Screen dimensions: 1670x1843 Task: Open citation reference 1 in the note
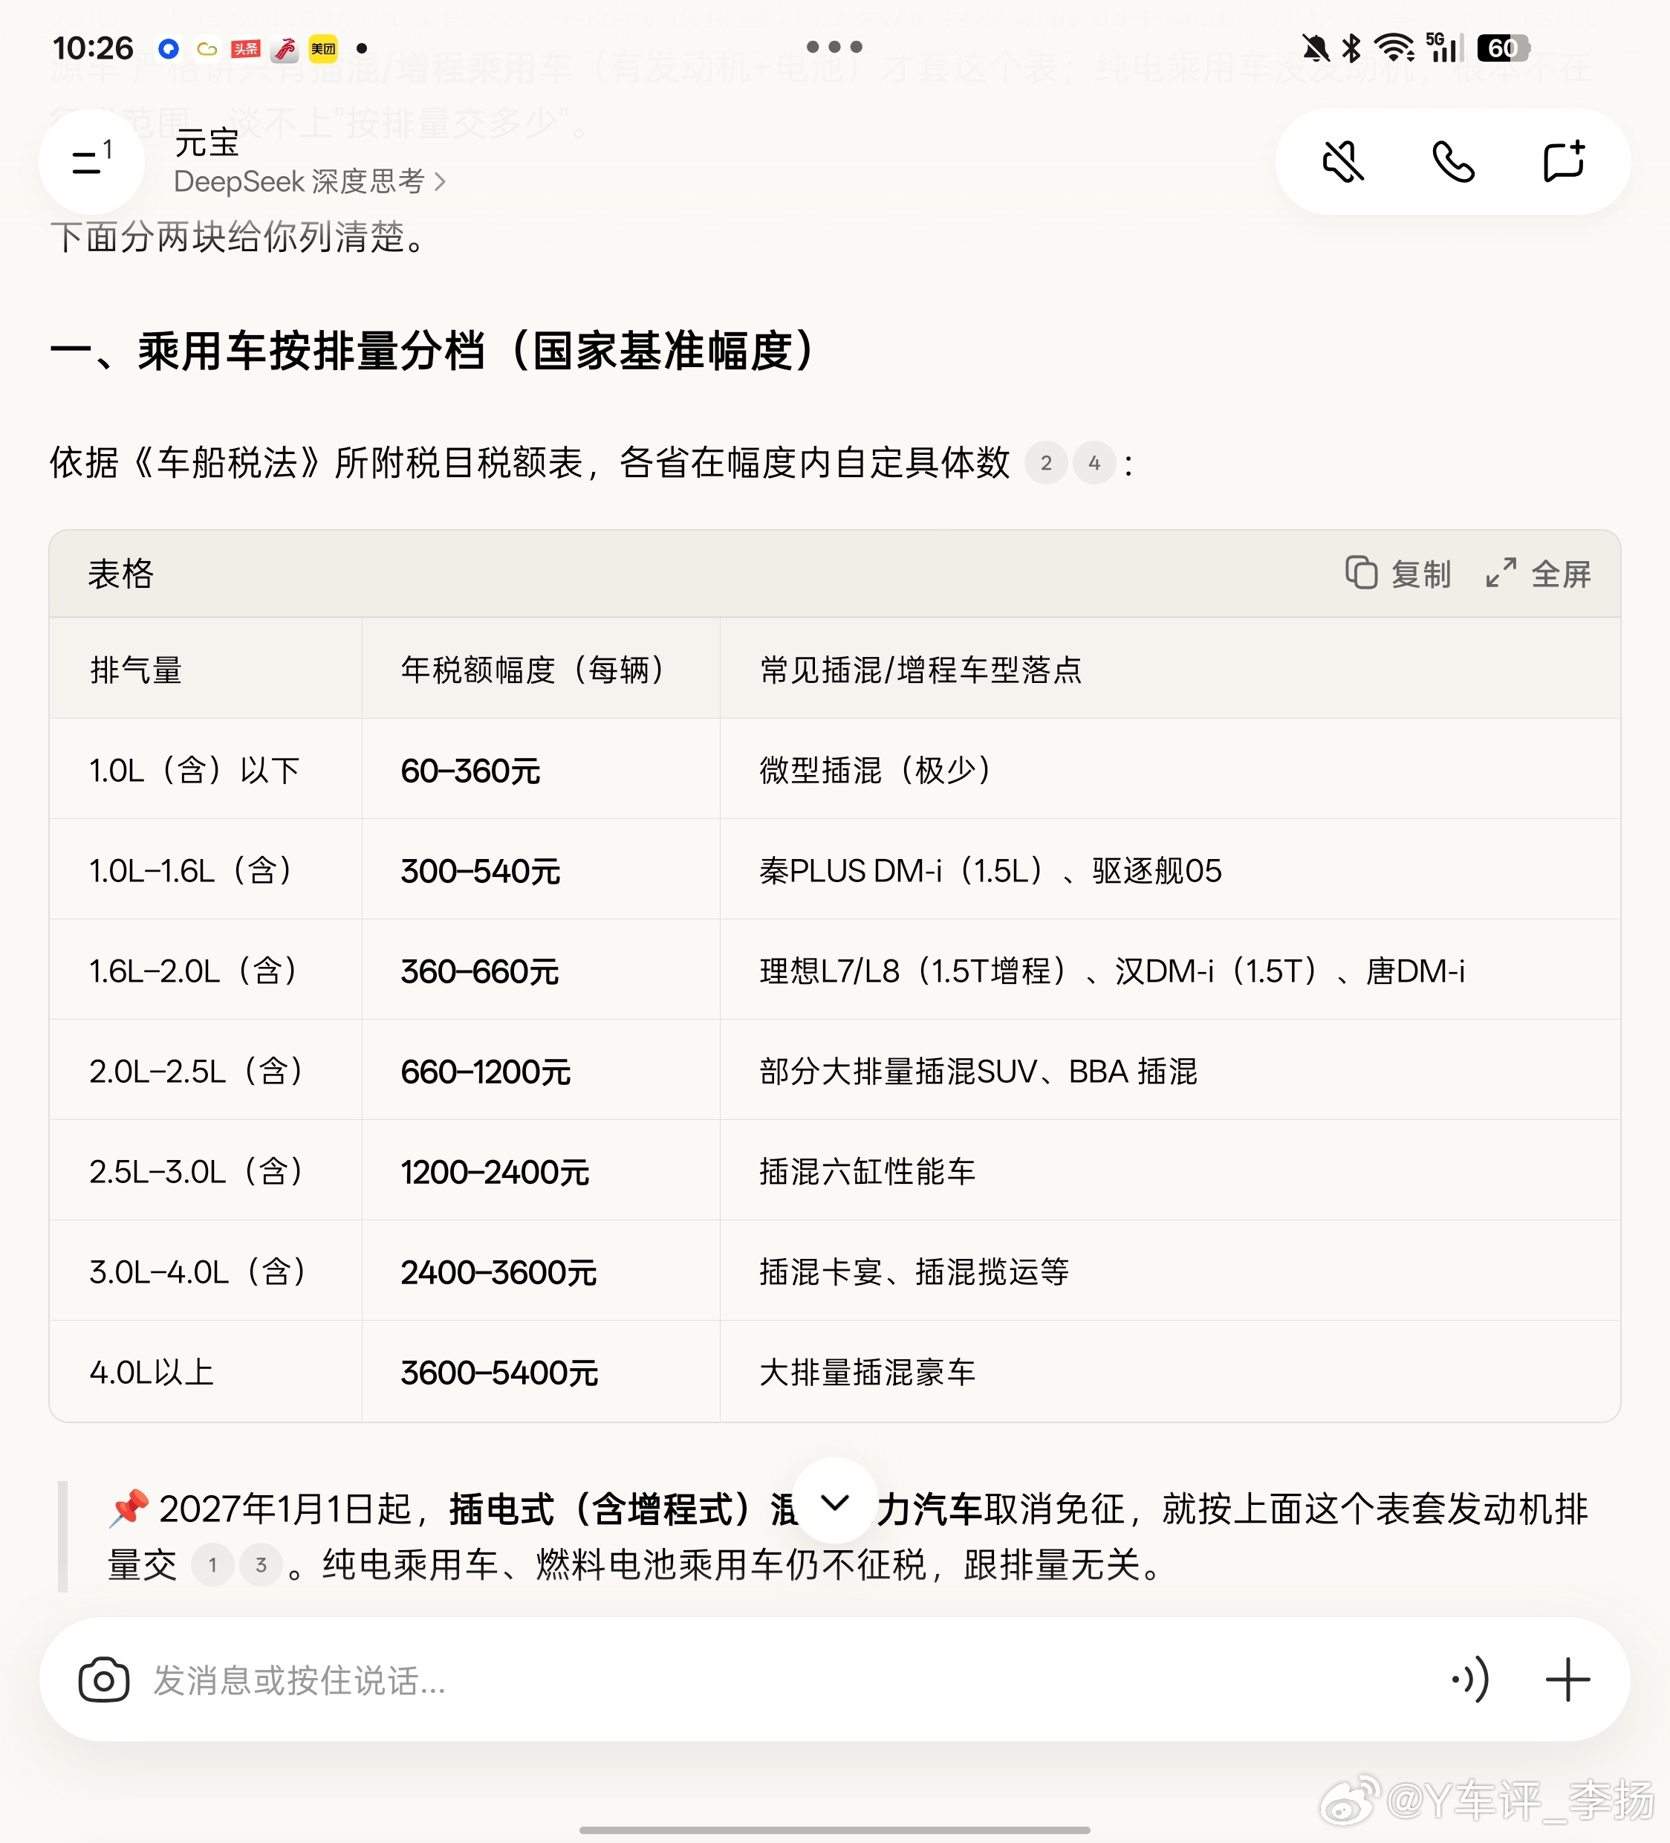point(212,1565)
